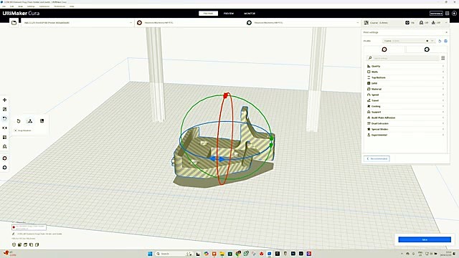Select the Rotate tool in left toolbar
The height and width of the screenshot is (258, 459).
click(x=5, y=118)
